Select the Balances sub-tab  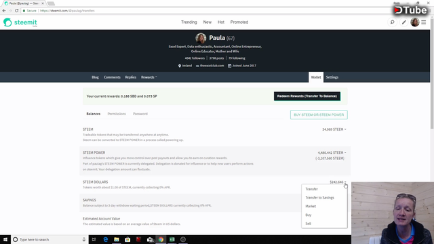tap(94, 114)
